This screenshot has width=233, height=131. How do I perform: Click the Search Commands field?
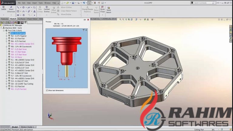click(x=203, y=3)
